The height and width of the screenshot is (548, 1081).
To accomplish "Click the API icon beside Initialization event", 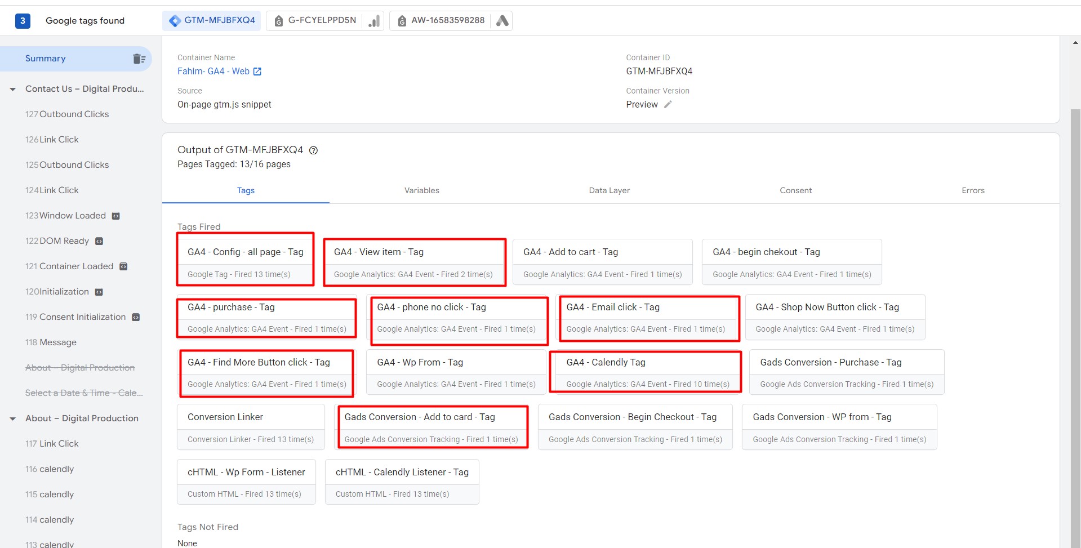I will coord(99,292).
